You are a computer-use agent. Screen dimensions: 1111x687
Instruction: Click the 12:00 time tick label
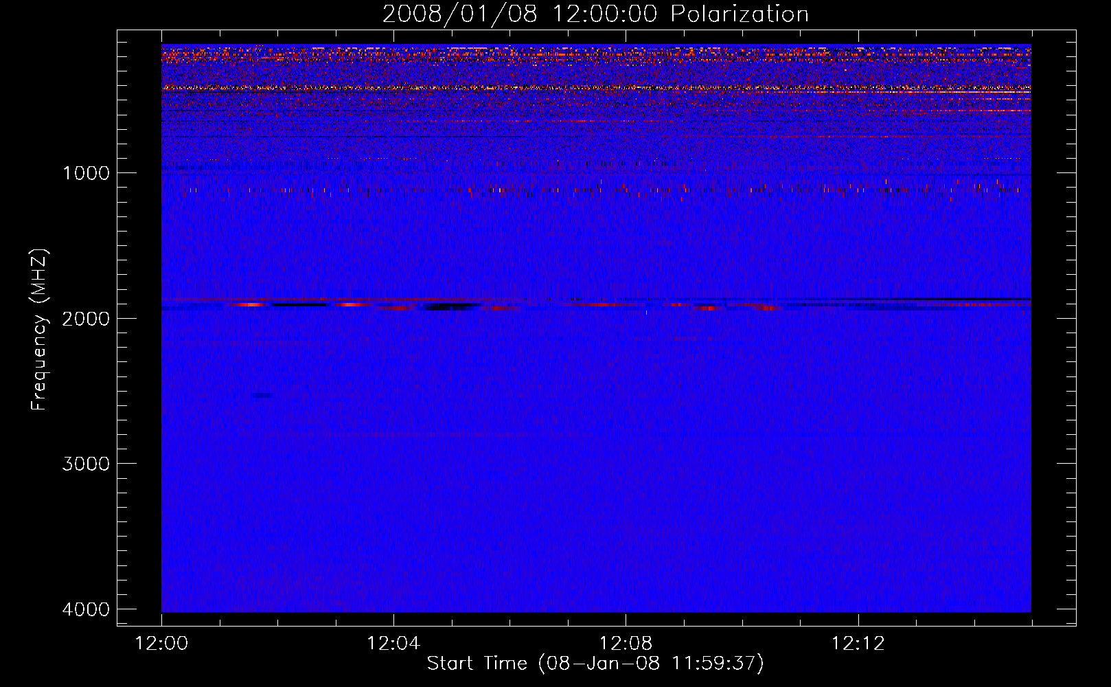click(x=161, y=644)
